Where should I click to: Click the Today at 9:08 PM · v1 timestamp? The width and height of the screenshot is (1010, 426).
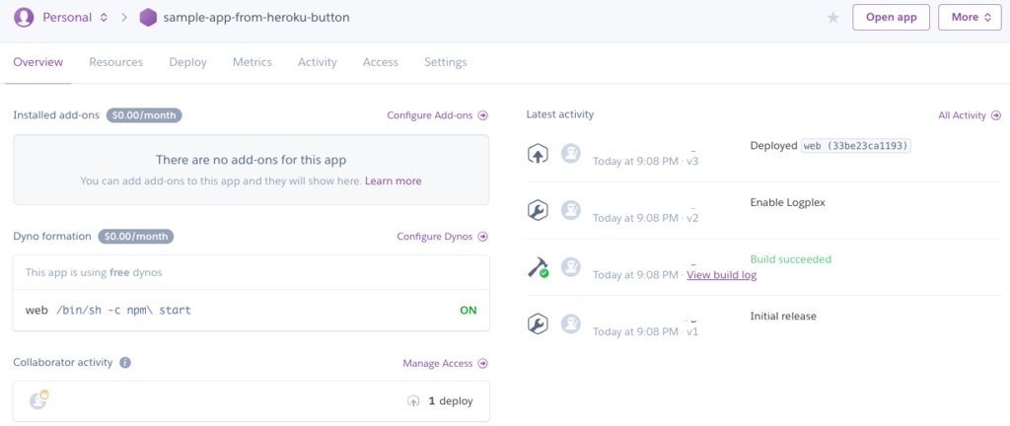tap(645, 332)
